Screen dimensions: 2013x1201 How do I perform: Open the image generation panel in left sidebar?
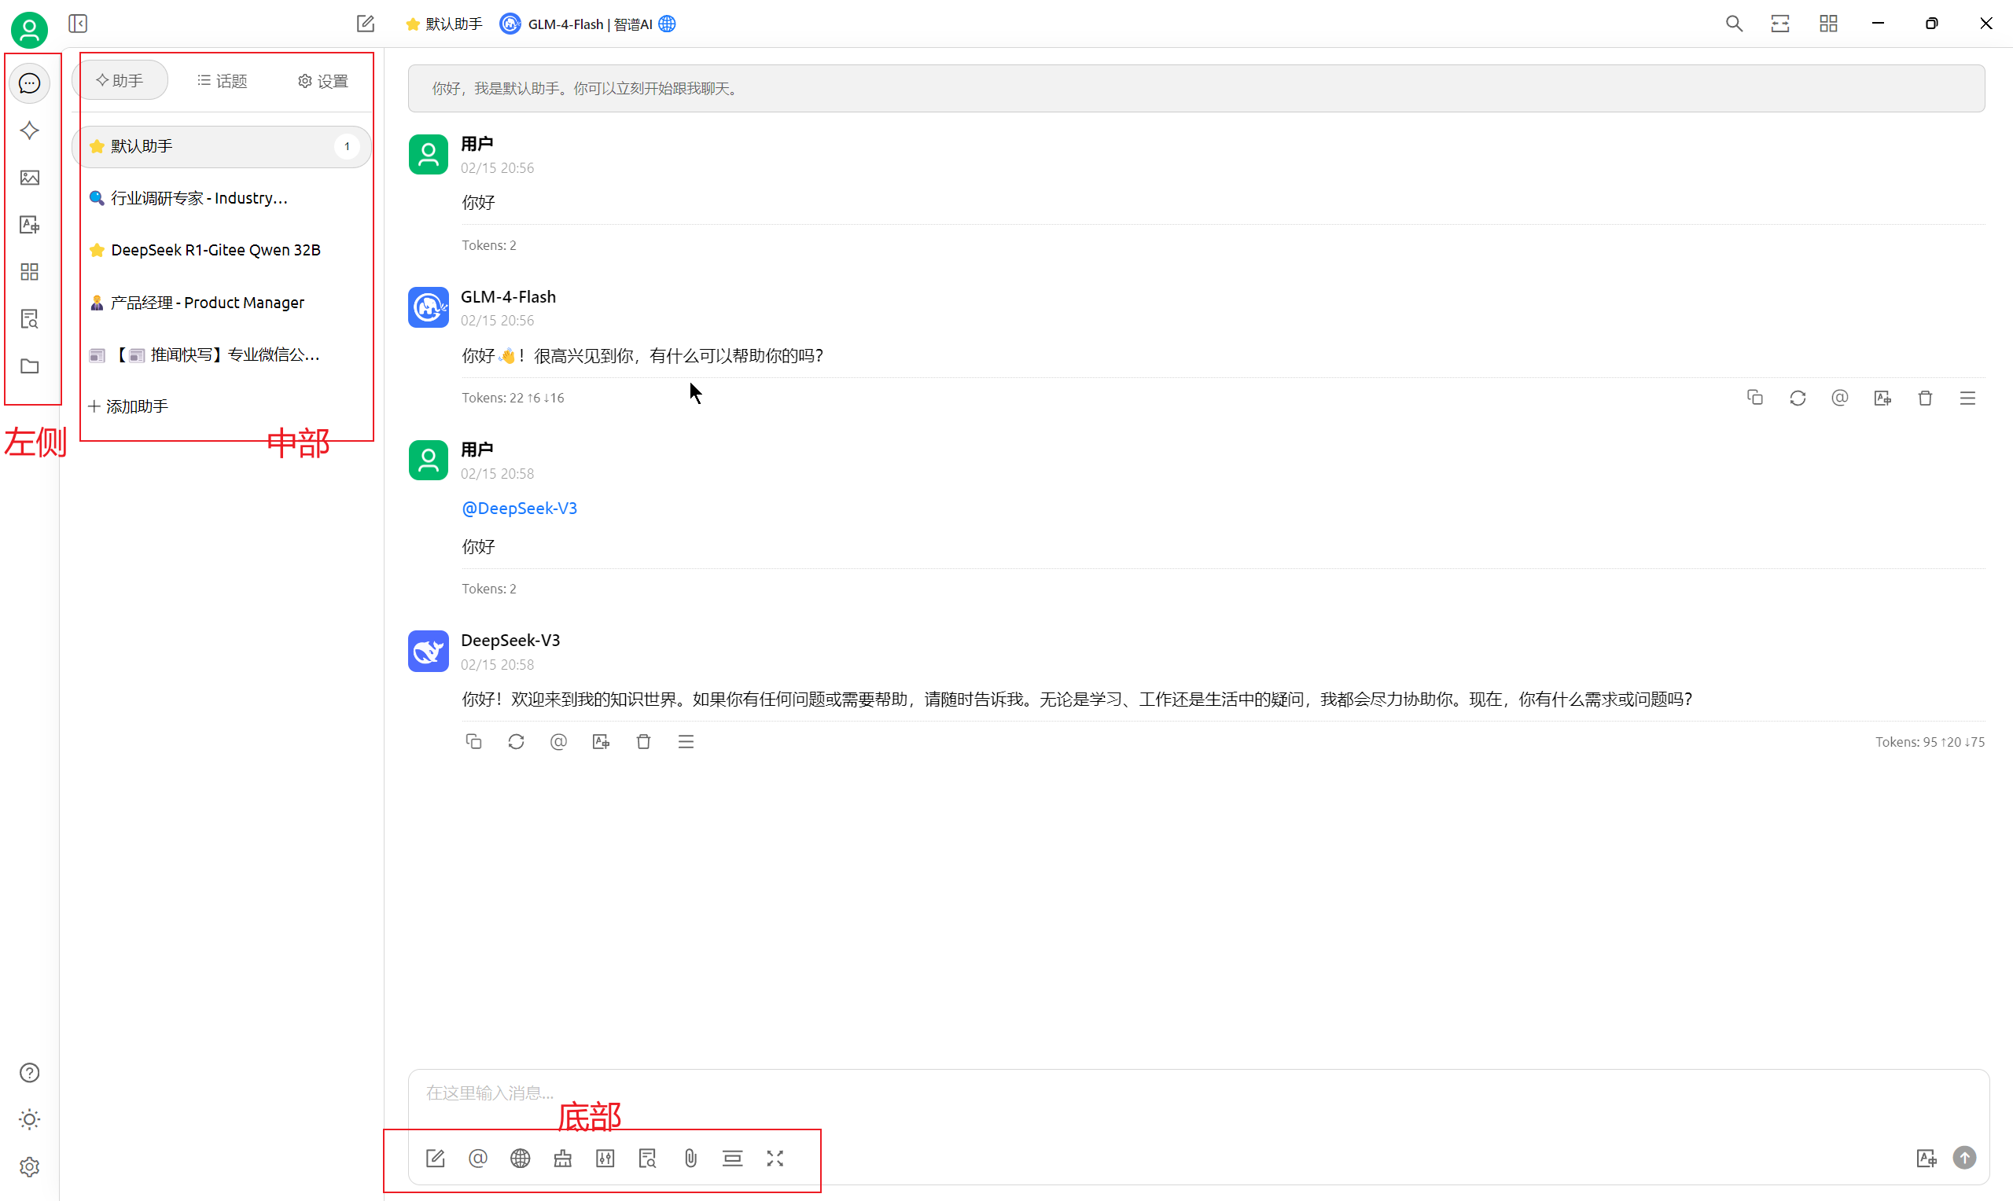click(29, 177)
